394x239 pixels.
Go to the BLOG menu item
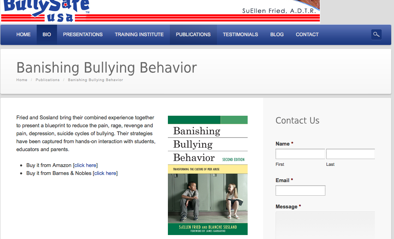pos(277,35)
